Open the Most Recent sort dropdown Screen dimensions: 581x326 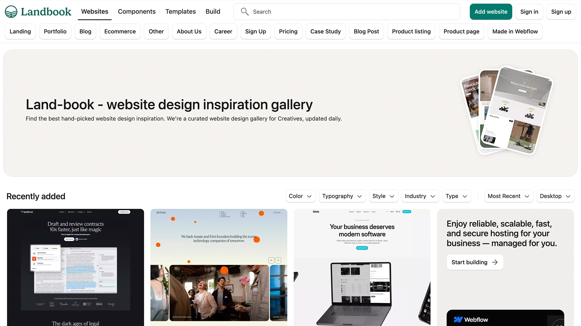point(508,196)
